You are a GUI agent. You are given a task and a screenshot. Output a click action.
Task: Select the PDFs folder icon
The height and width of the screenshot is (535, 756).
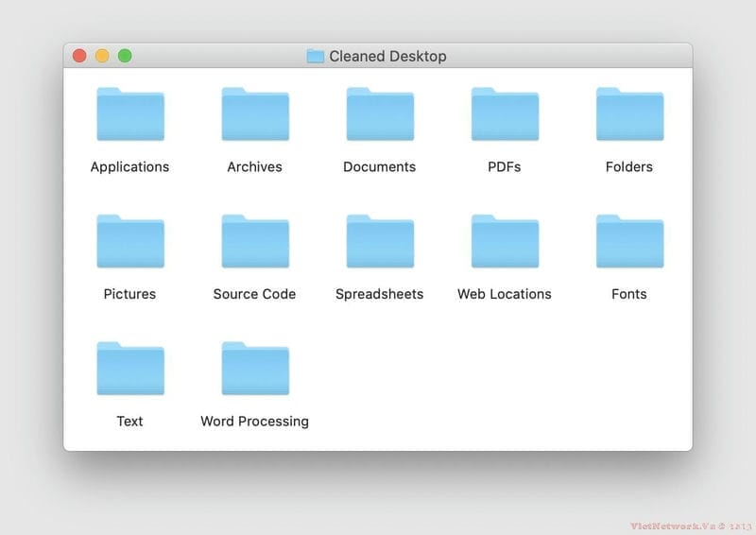pyautogui.click(x=505, y=115)
